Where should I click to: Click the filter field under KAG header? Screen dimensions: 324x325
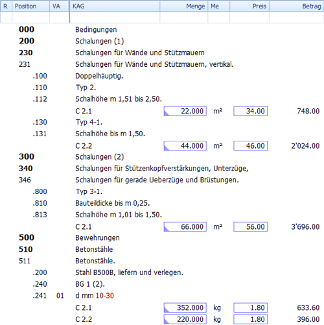click(x=115, y=18)
